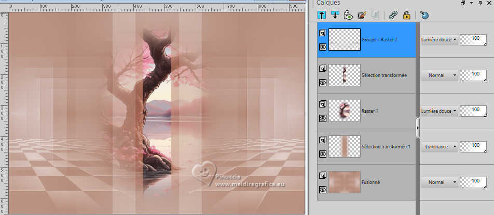The image size is (494, 215).
Task: Open Normal blend dropdown for Fusionné layer
Action: [439, 182]
